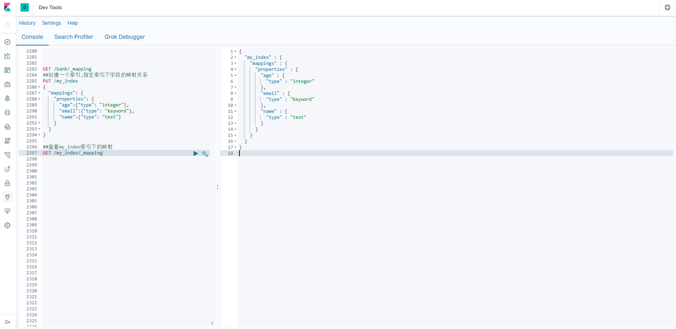Open Machine Learning from the sidebar
676x329 pixels.
[x=7, y=112]
